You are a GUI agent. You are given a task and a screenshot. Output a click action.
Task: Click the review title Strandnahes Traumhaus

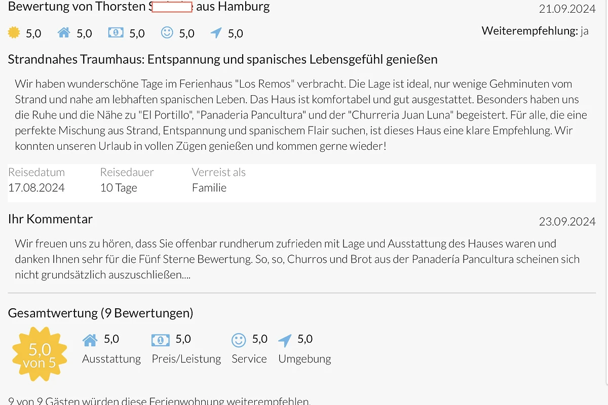[x=222, y=60]
